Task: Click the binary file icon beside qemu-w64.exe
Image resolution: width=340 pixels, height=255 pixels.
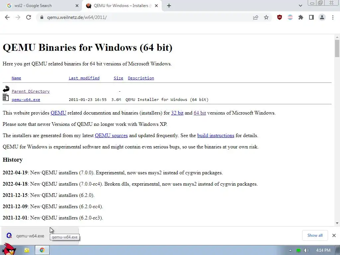Action: [6, 97]
